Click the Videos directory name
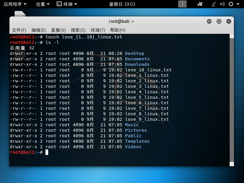Image resolution: width=244 pixels, height=183 pixels. (x=133, y=147)
